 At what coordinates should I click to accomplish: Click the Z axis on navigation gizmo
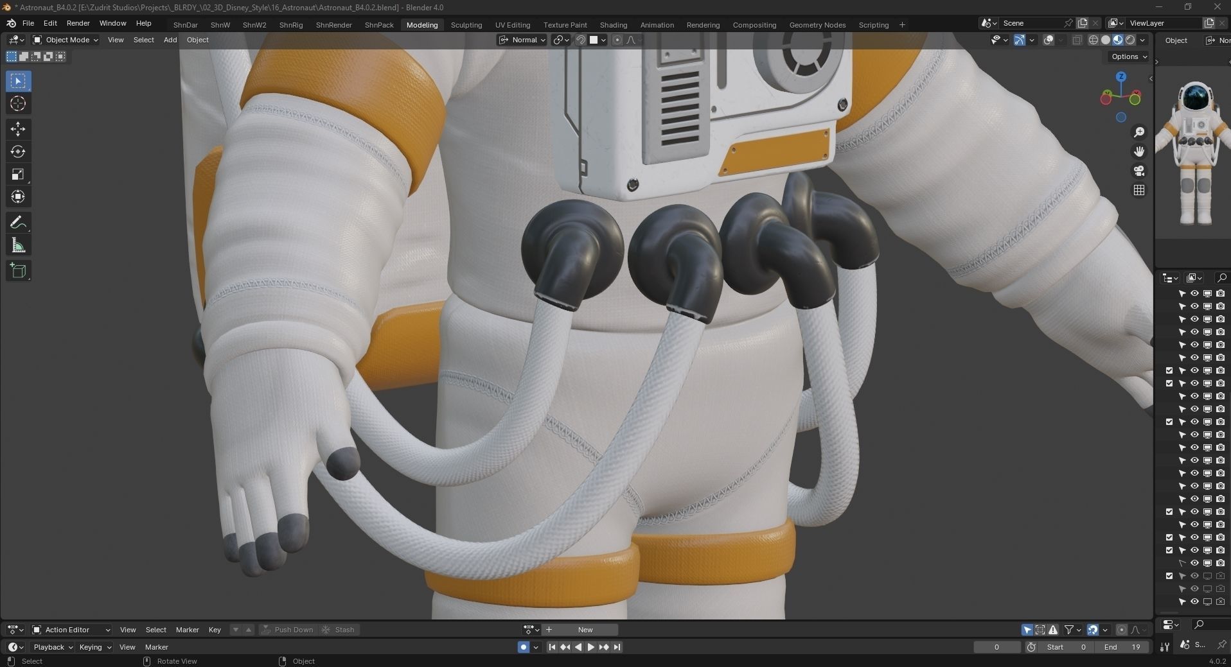point(1121,76)
